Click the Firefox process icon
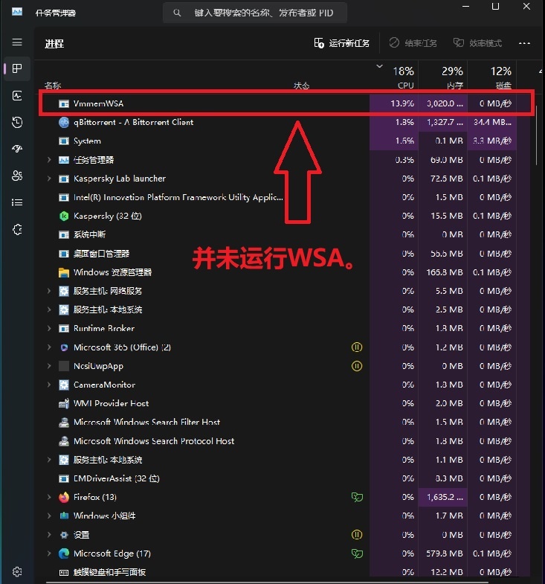Image resolution: width=545 pixels, height=584 pixels. pos(64,497)
